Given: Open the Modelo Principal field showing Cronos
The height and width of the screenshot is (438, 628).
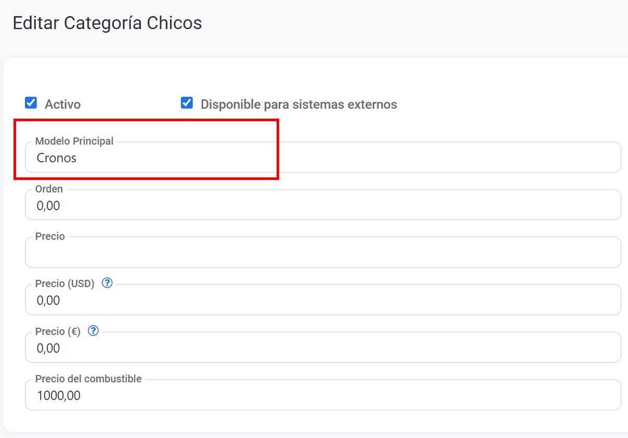Looking at the screenshot, I should (x=322, y=158).
